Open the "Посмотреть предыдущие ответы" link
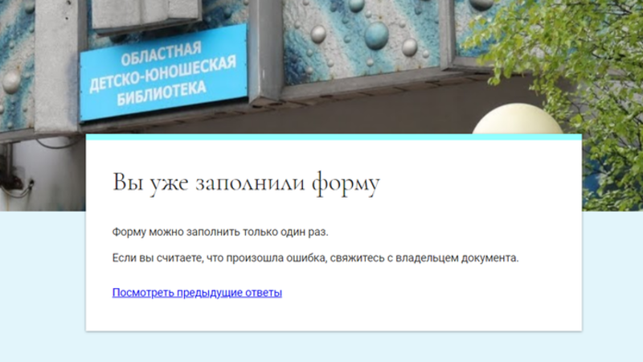Image resolution: width=643 pixels, height=362 pixels. pos(197,293)
